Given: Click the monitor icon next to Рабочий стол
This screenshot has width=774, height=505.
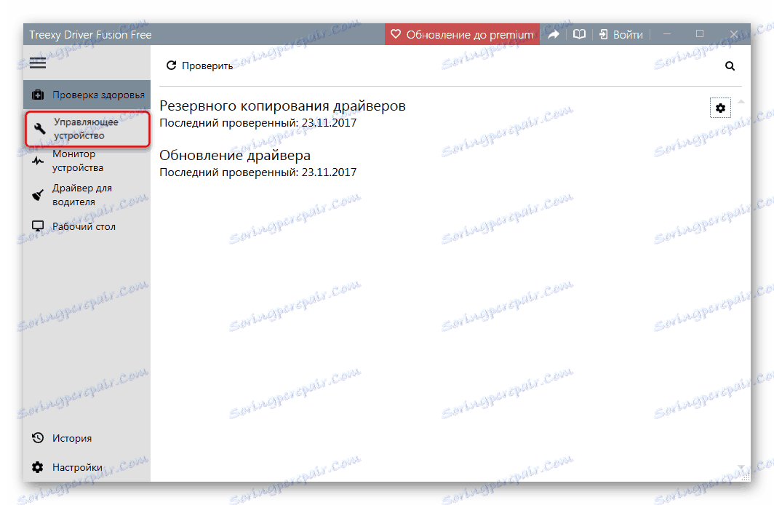Looking at the screenshot, I should tap(38, 226).
